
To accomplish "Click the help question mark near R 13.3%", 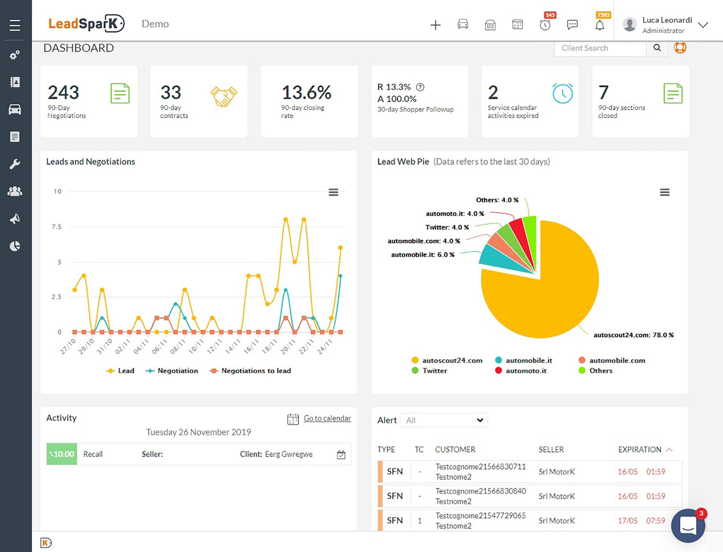I will [x=420, y=87].
